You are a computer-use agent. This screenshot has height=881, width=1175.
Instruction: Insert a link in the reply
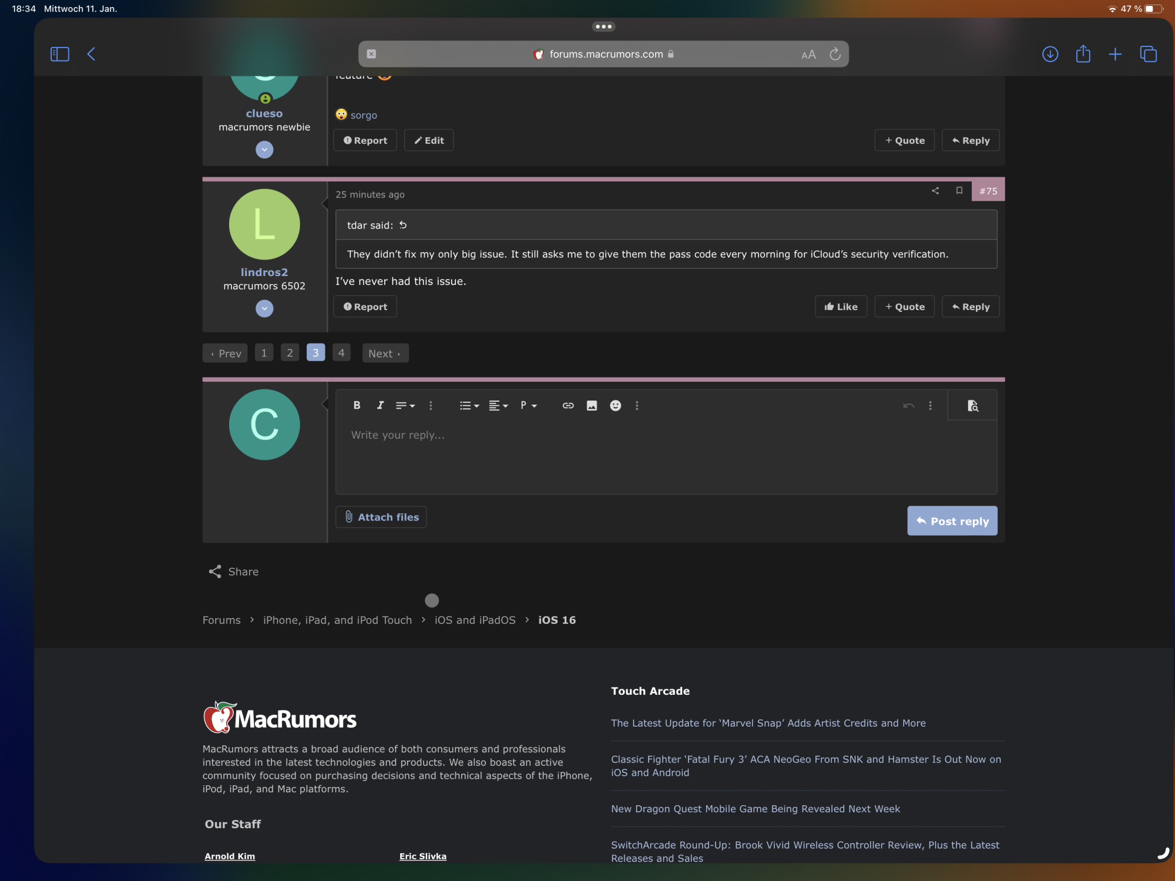click(x=568, y=405)
